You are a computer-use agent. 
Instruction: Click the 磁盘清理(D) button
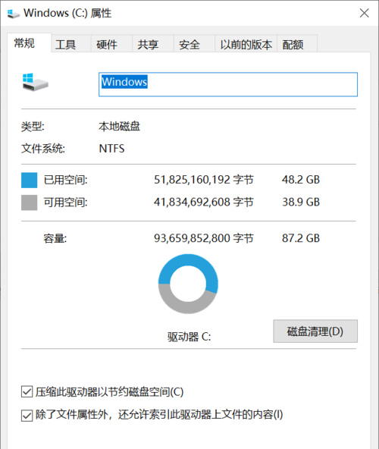(x=315, y=331)
